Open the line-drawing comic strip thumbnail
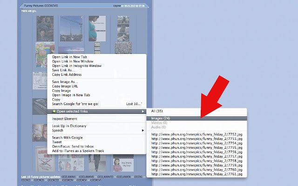The width and height of the screenshot is (298, 186). 40,80
